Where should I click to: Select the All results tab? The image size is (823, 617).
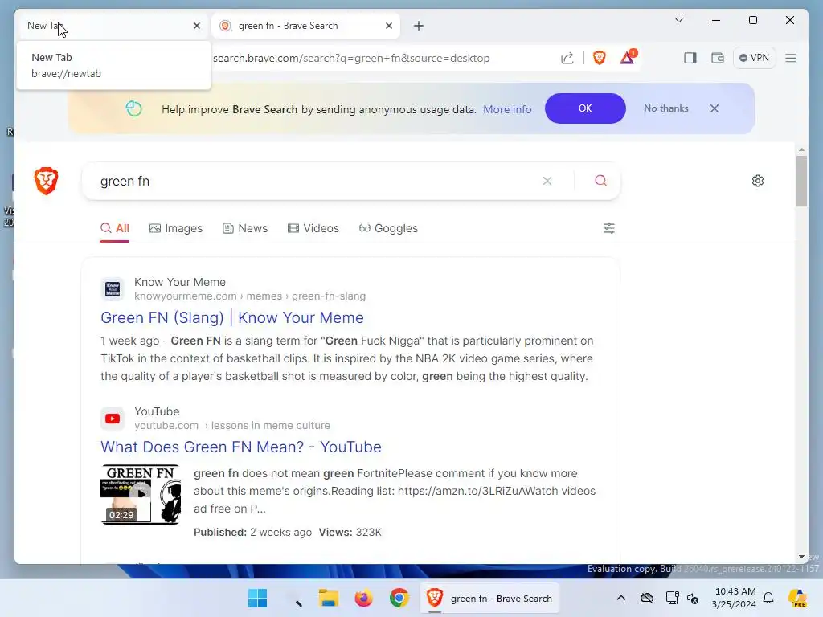tap(114, 228)
